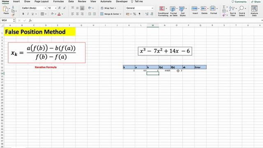
Task: Increase the cell indent
Action: [x=95, y=14]
